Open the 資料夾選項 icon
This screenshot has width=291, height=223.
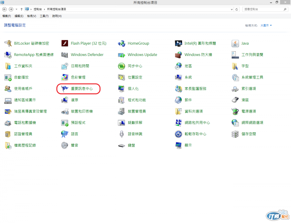click(x=179, y=111)
